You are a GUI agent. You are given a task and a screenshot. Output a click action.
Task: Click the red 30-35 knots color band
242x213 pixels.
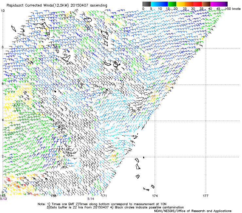pos(198,4)
